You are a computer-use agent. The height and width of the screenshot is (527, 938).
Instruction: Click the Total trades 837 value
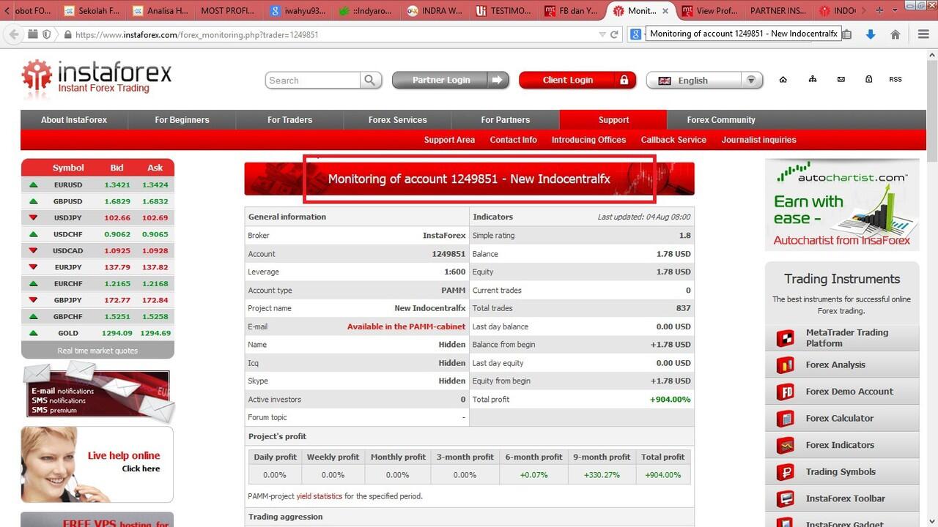coord(683,308)
